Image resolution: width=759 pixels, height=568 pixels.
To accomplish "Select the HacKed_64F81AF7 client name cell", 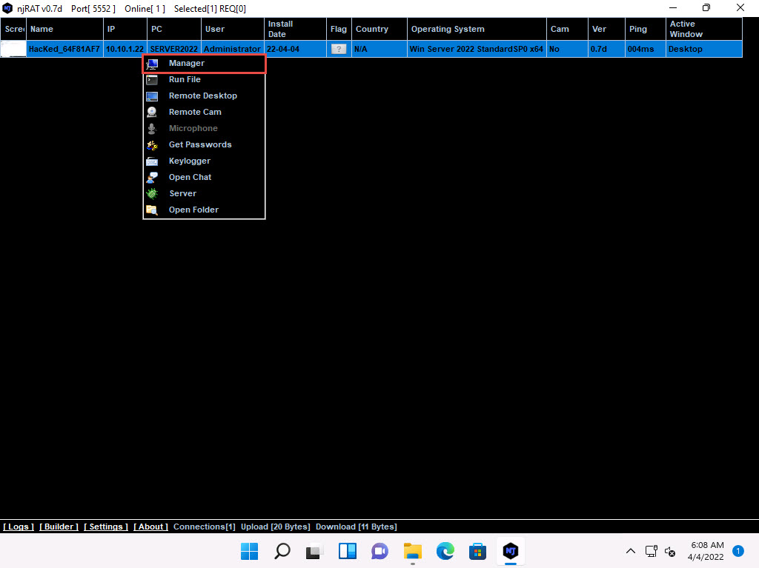I will [64, 50].
